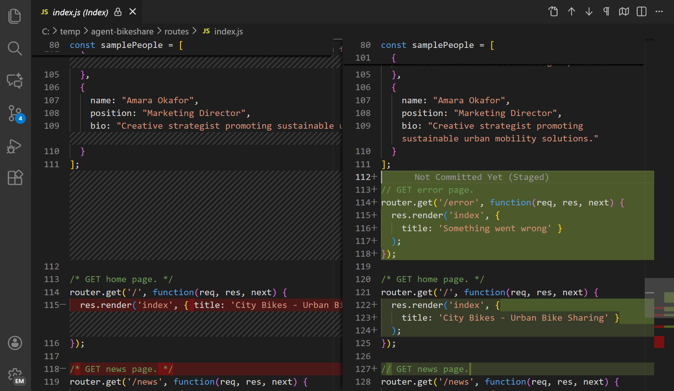
Task: Open the Run and Debug view
Action: coord(15,146)
